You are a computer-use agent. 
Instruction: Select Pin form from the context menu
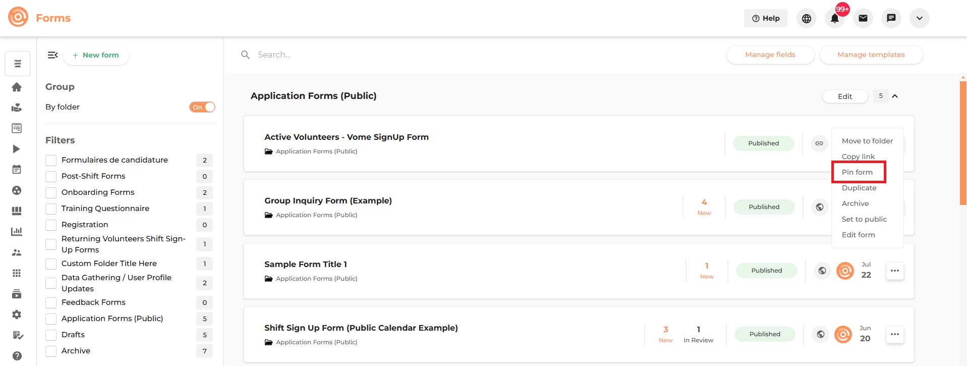857,172
